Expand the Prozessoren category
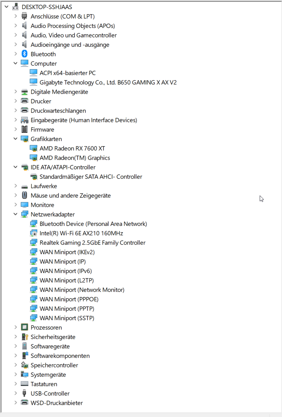 coord(16,327)
